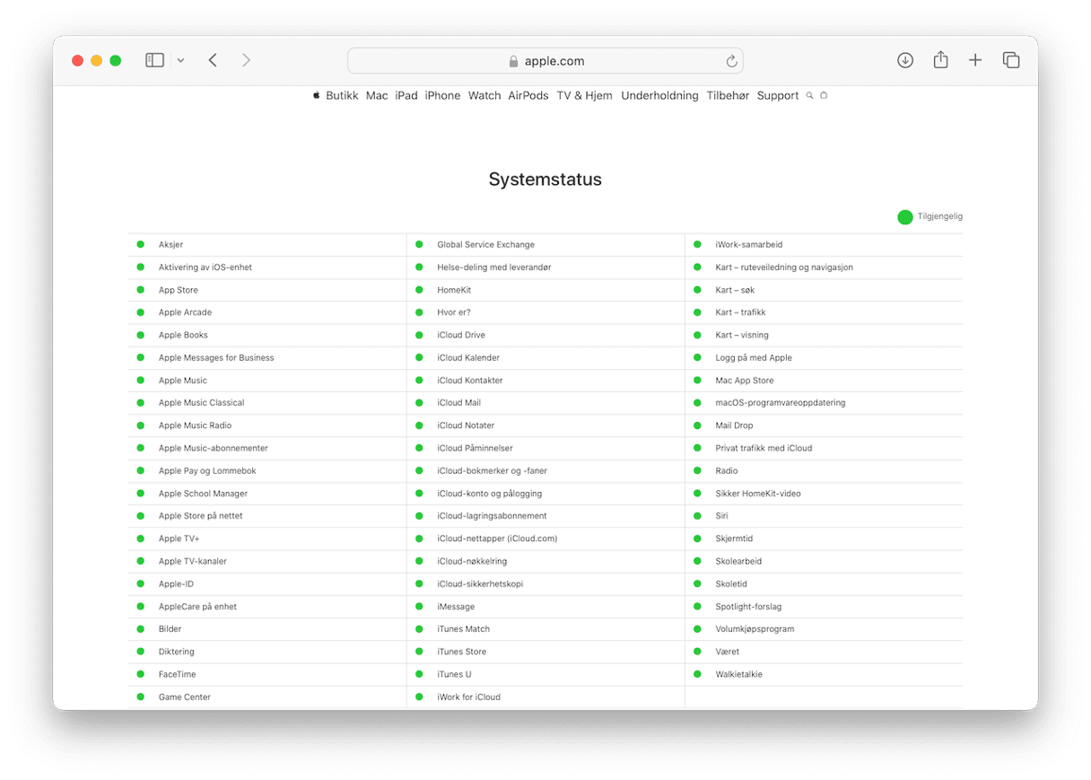This screenshot has height=780, width=1091.
Task: Click the status dot beside Game Center
Action: [140, 697]
